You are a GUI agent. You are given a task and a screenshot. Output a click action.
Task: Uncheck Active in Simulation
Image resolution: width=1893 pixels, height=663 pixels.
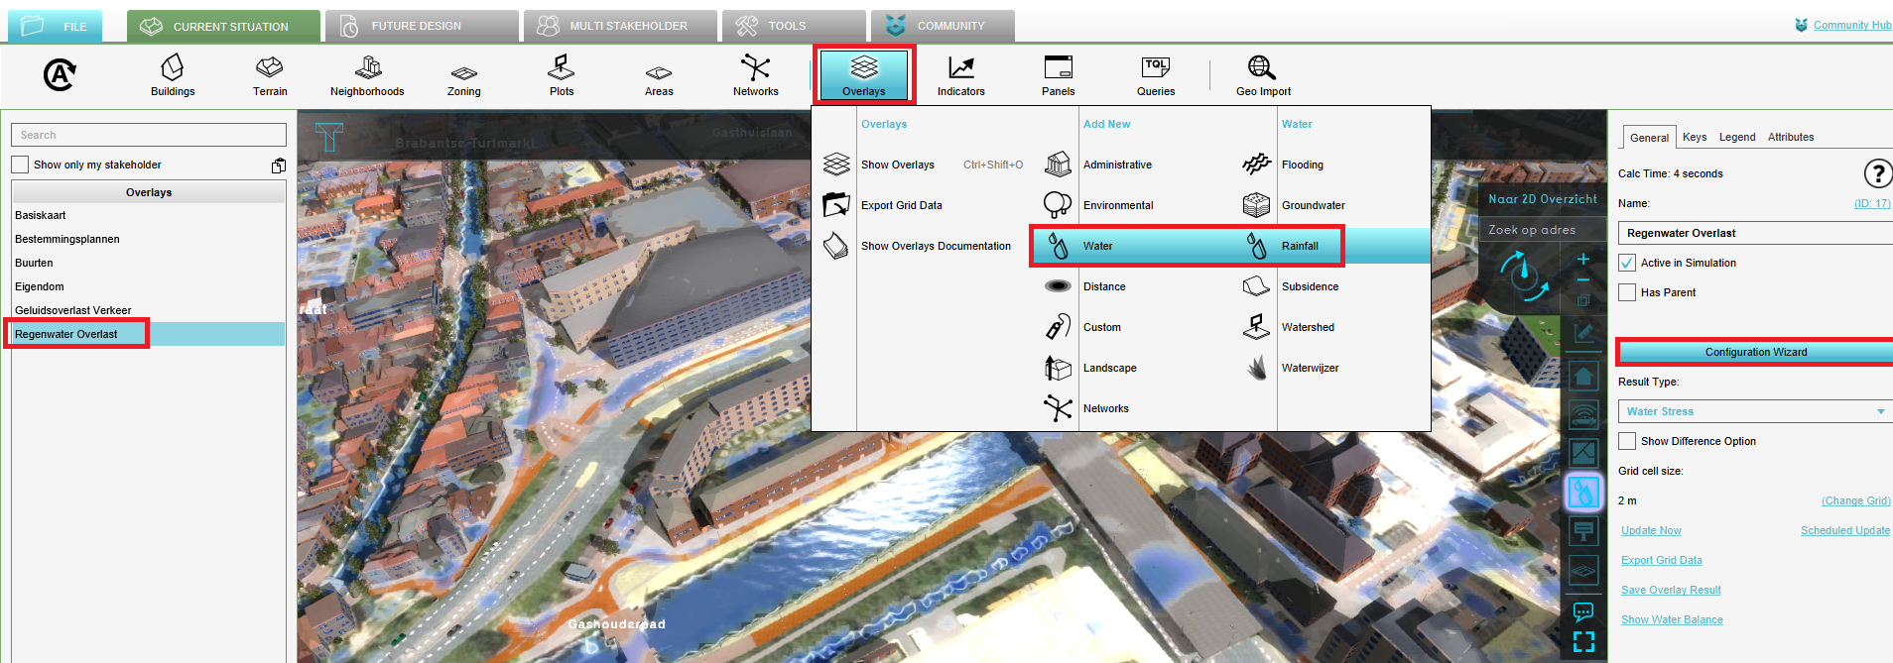tap(1627, 263)
